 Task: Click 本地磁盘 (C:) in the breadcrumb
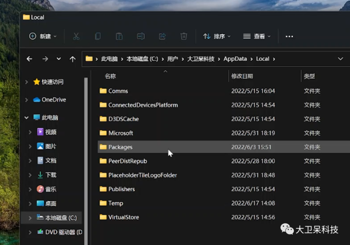tap(142, 59)
